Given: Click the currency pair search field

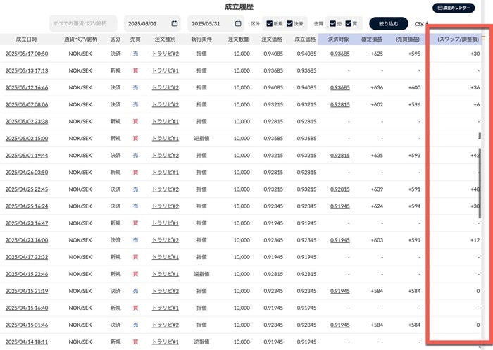Looking at the screenshot, I should coord(83,23).
